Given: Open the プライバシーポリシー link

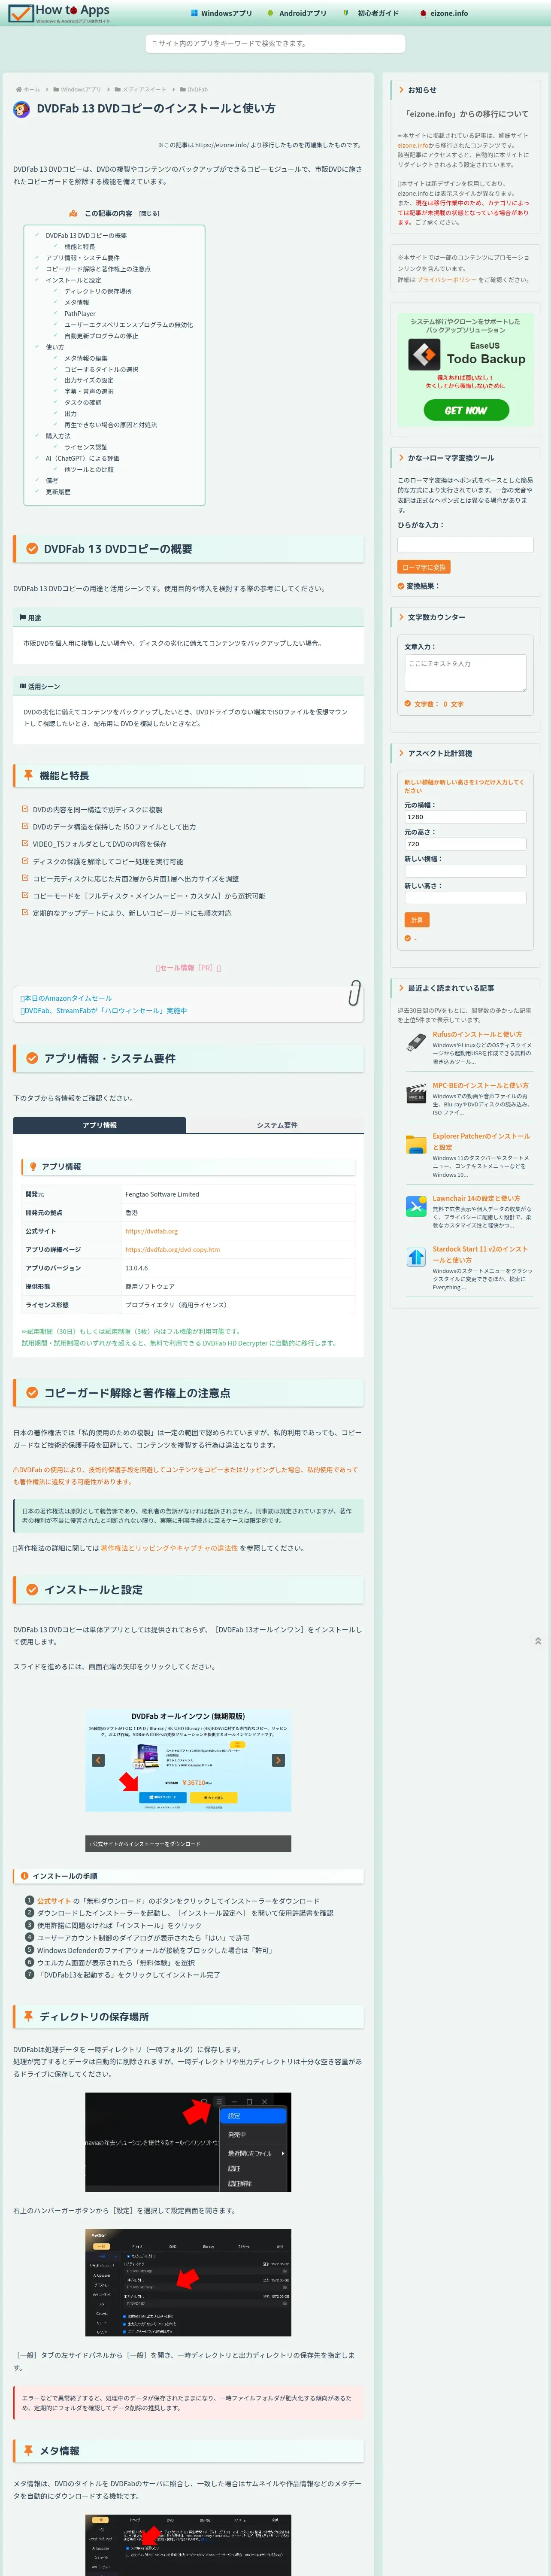Looking at the screenshot, I should (447, 280).
